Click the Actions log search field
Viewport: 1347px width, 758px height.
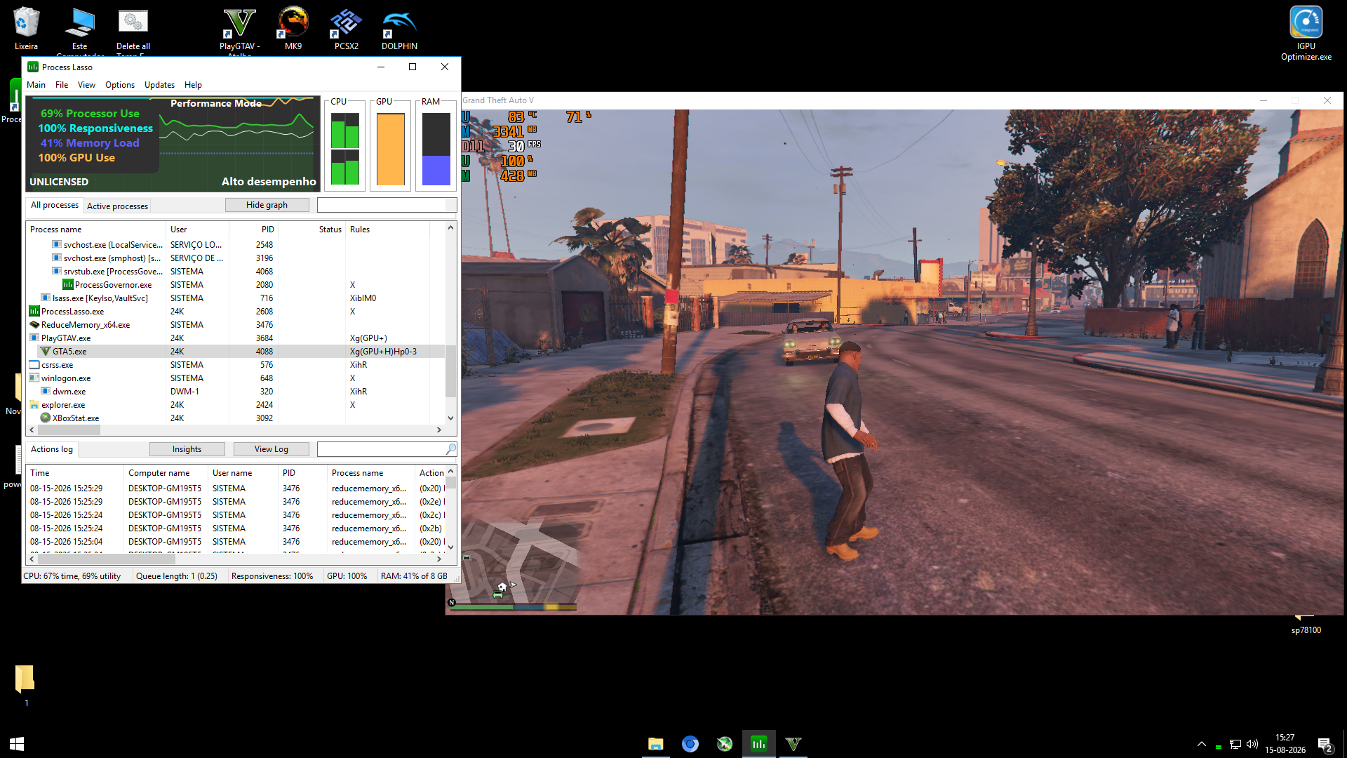[380, 449]
